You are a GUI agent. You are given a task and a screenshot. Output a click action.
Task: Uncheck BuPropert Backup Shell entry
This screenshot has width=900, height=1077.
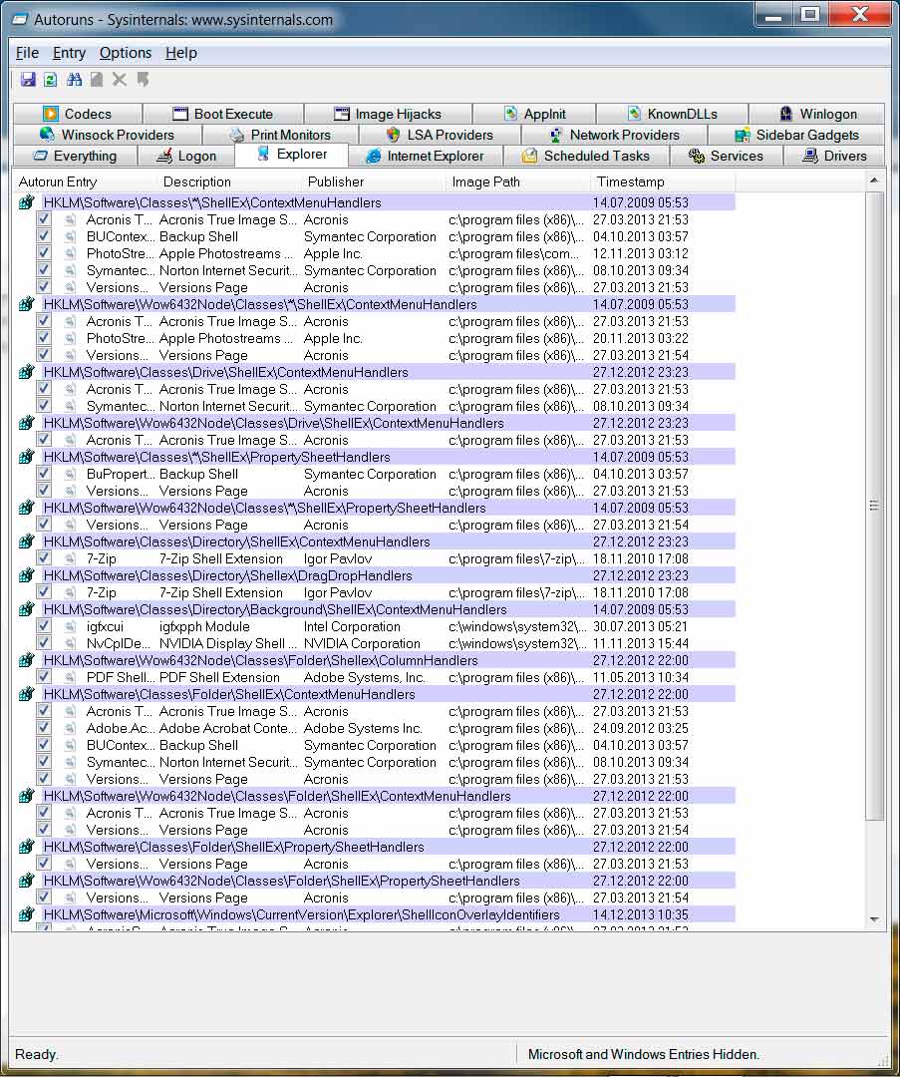43,474
